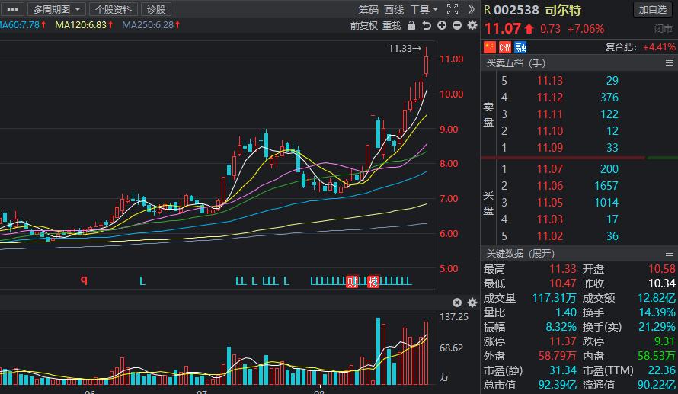Click the lock icon in chart toolbar
678x394 pixels.
411,26
